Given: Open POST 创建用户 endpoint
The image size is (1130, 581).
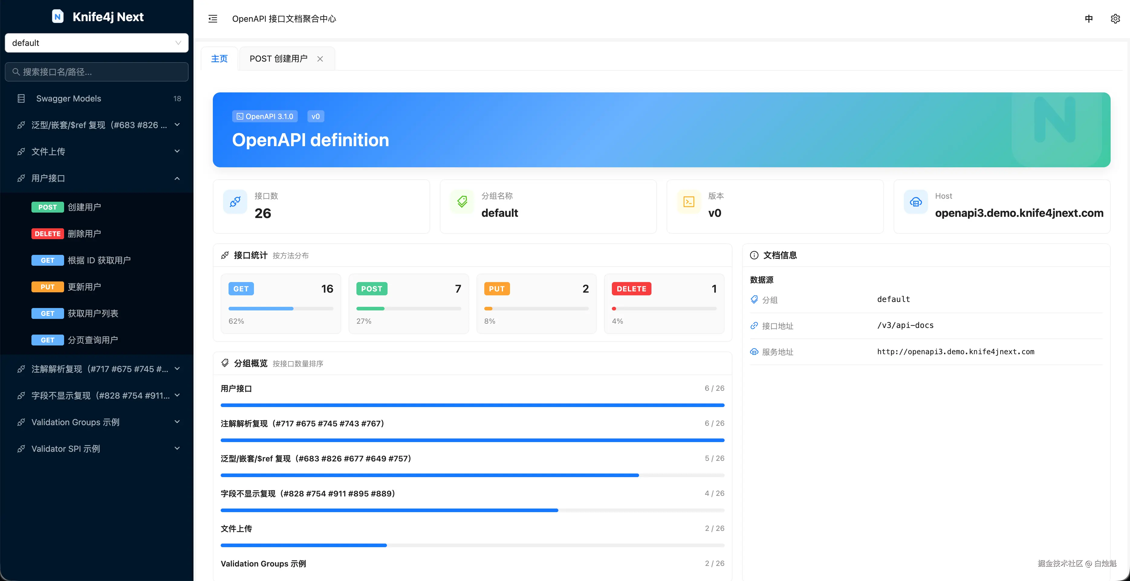Looking at the screenshot, I should [x=96, y=207].
